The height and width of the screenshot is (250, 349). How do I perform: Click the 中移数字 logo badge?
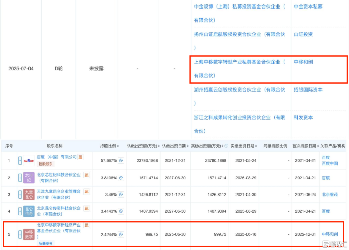(29, 235)
